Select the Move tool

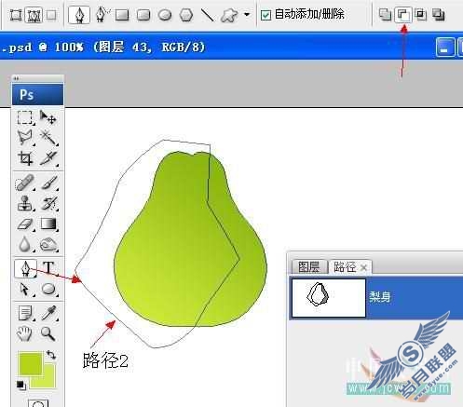tap(48, 117)
